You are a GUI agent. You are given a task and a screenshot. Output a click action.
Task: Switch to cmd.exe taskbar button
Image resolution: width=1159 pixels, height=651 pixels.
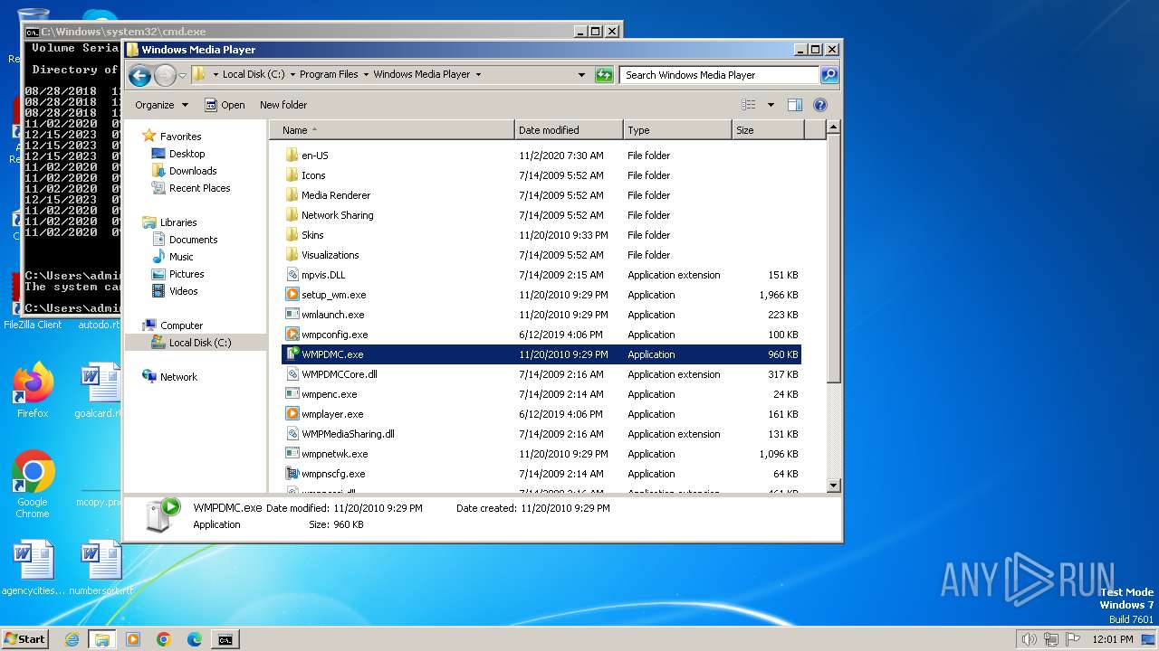225,639
